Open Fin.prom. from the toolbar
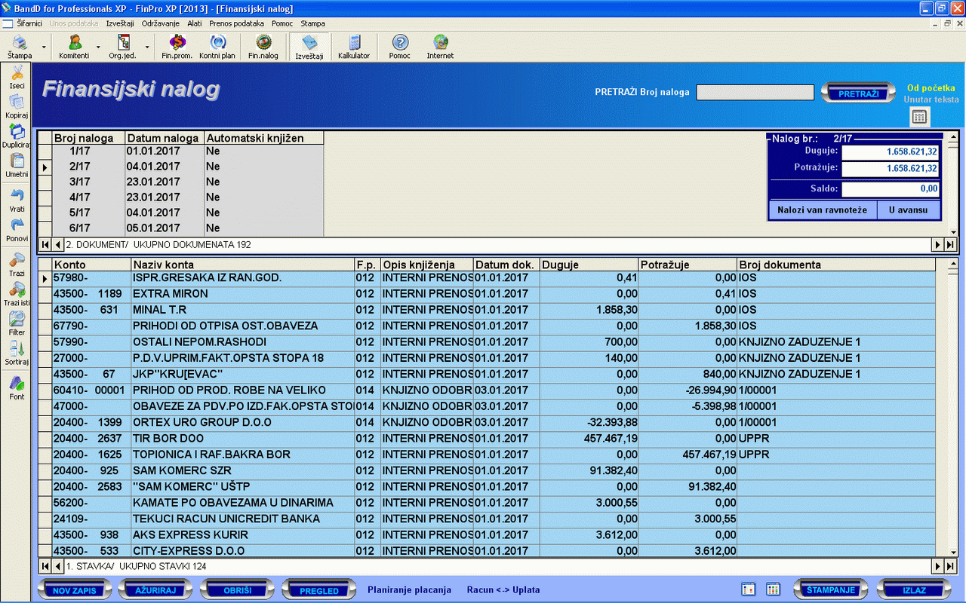The height and width of the screenshot is (603, 966). point(177,47)
